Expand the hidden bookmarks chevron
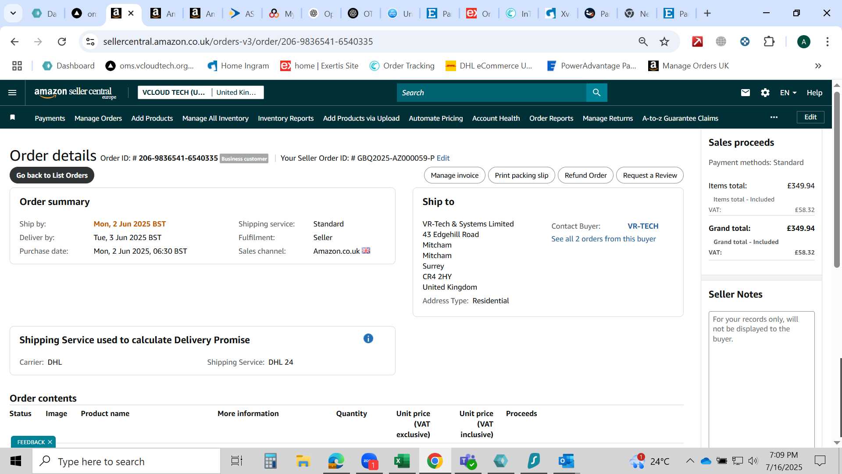The width and height of the screenshot is (842, 474). pyautogui.click(x=818, y=66)
